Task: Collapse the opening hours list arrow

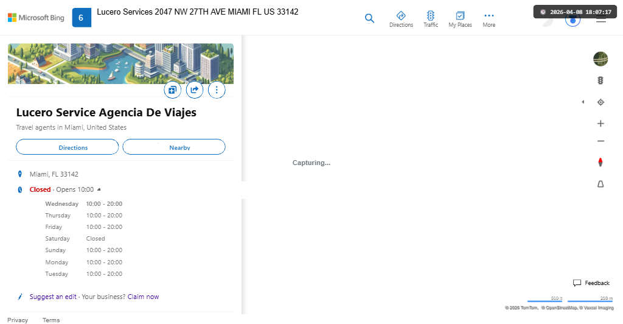Action: (99, 189)
